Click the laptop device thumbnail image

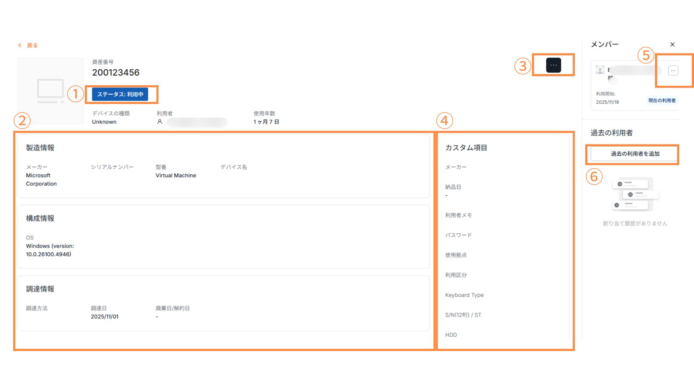click(51, 91)
